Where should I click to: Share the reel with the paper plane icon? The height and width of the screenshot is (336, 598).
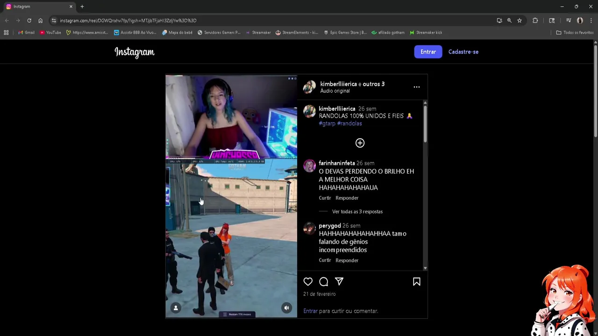[339, 281]
